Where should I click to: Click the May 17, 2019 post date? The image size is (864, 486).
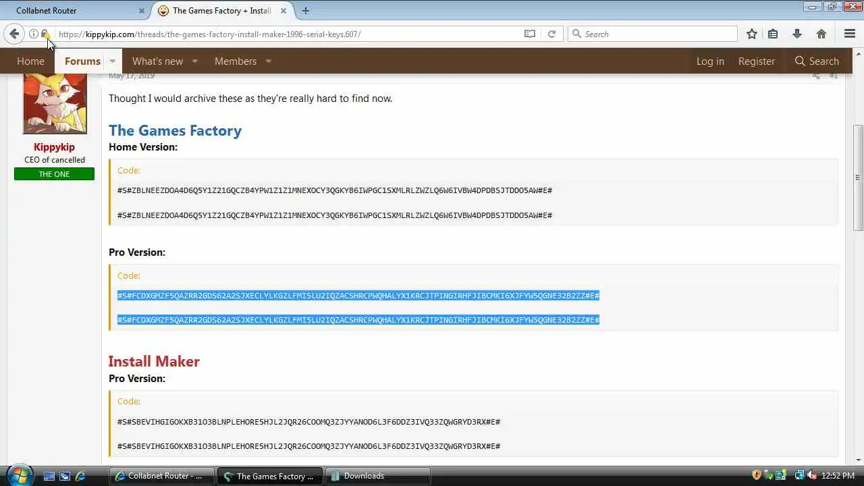[132, 76]
